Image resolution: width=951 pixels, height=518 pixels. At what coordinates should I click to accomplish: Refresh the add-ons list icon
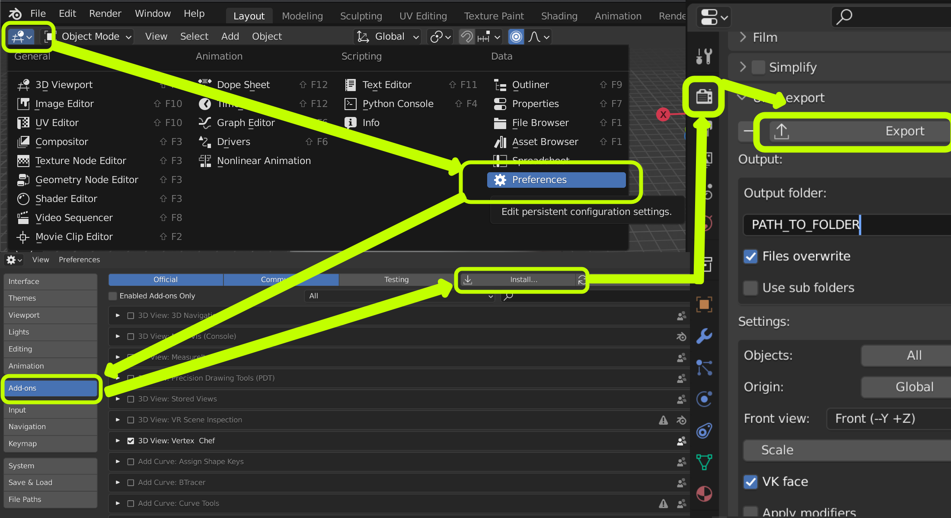click(582, 280)
